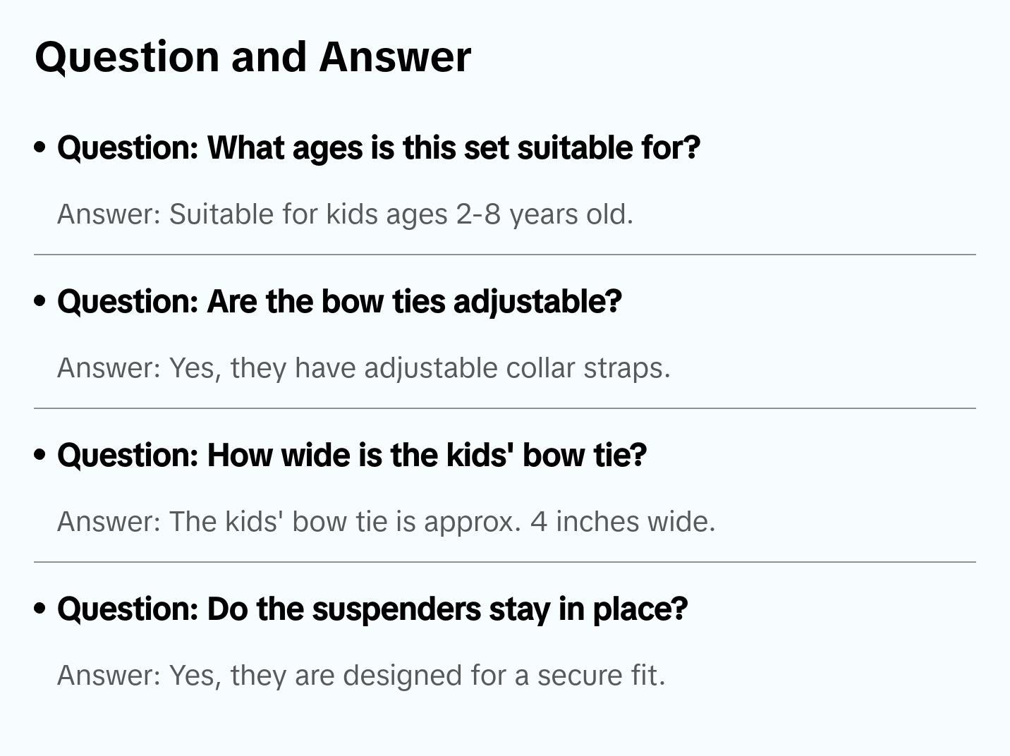The width and height of the screenshot is (1010, 756).
Task: Click the divider line beneath the bow tie width answer
Action: click(504, 562)
